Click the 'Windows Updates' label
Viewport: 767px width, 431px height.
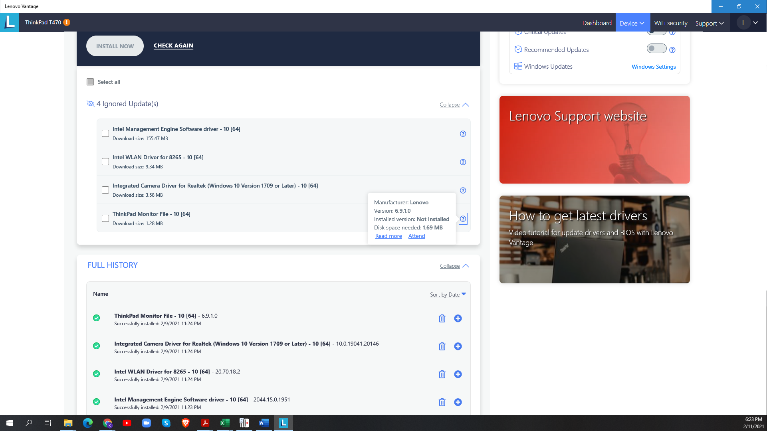(548, 67)
